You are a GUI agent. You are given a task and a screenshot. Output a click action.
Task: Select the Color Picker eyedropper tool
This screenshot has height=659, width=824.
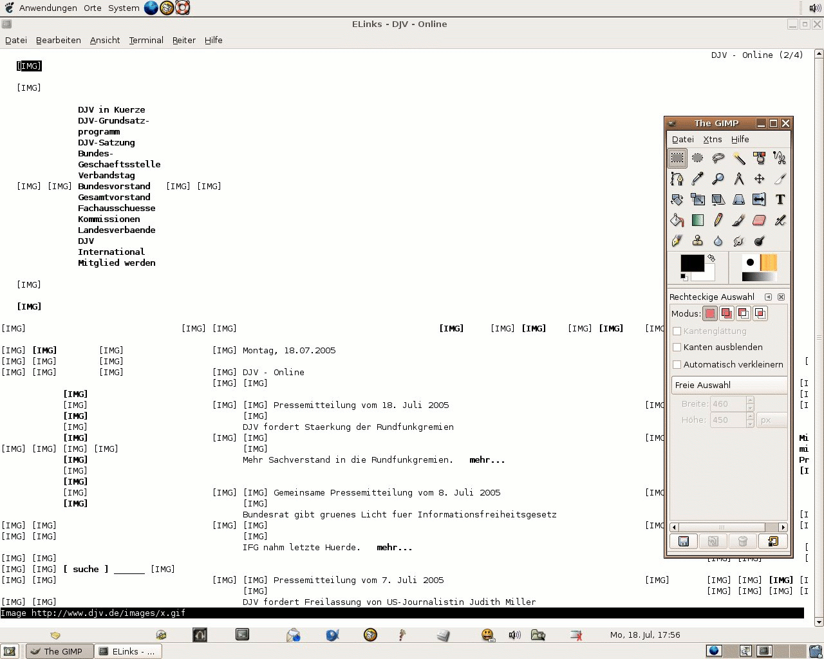[698, 179]
